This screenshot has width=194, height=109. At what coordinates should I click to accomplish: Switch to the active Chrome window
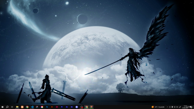(86, 107)
